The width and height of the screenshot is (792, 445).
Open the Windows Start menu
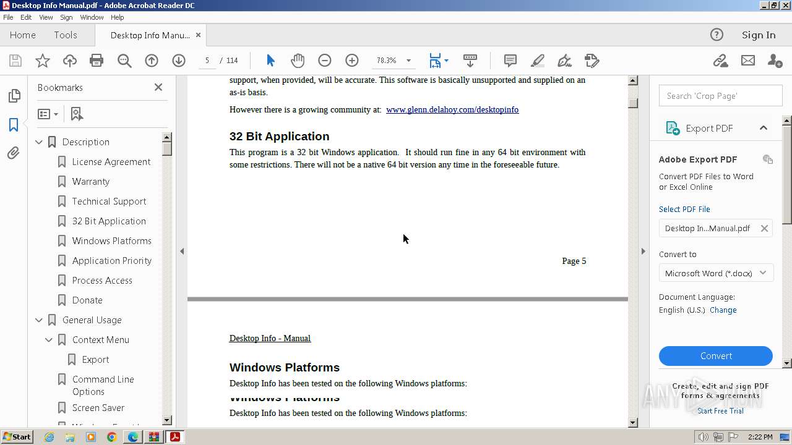[x=17, y=437]
